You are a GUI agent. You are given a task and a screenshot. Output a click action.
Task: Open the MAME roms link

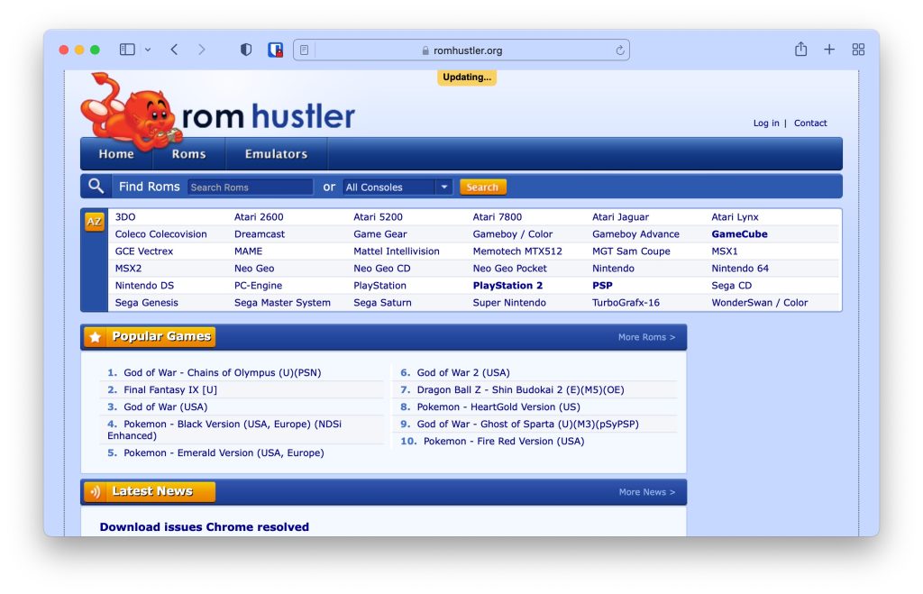pos(249,251)
